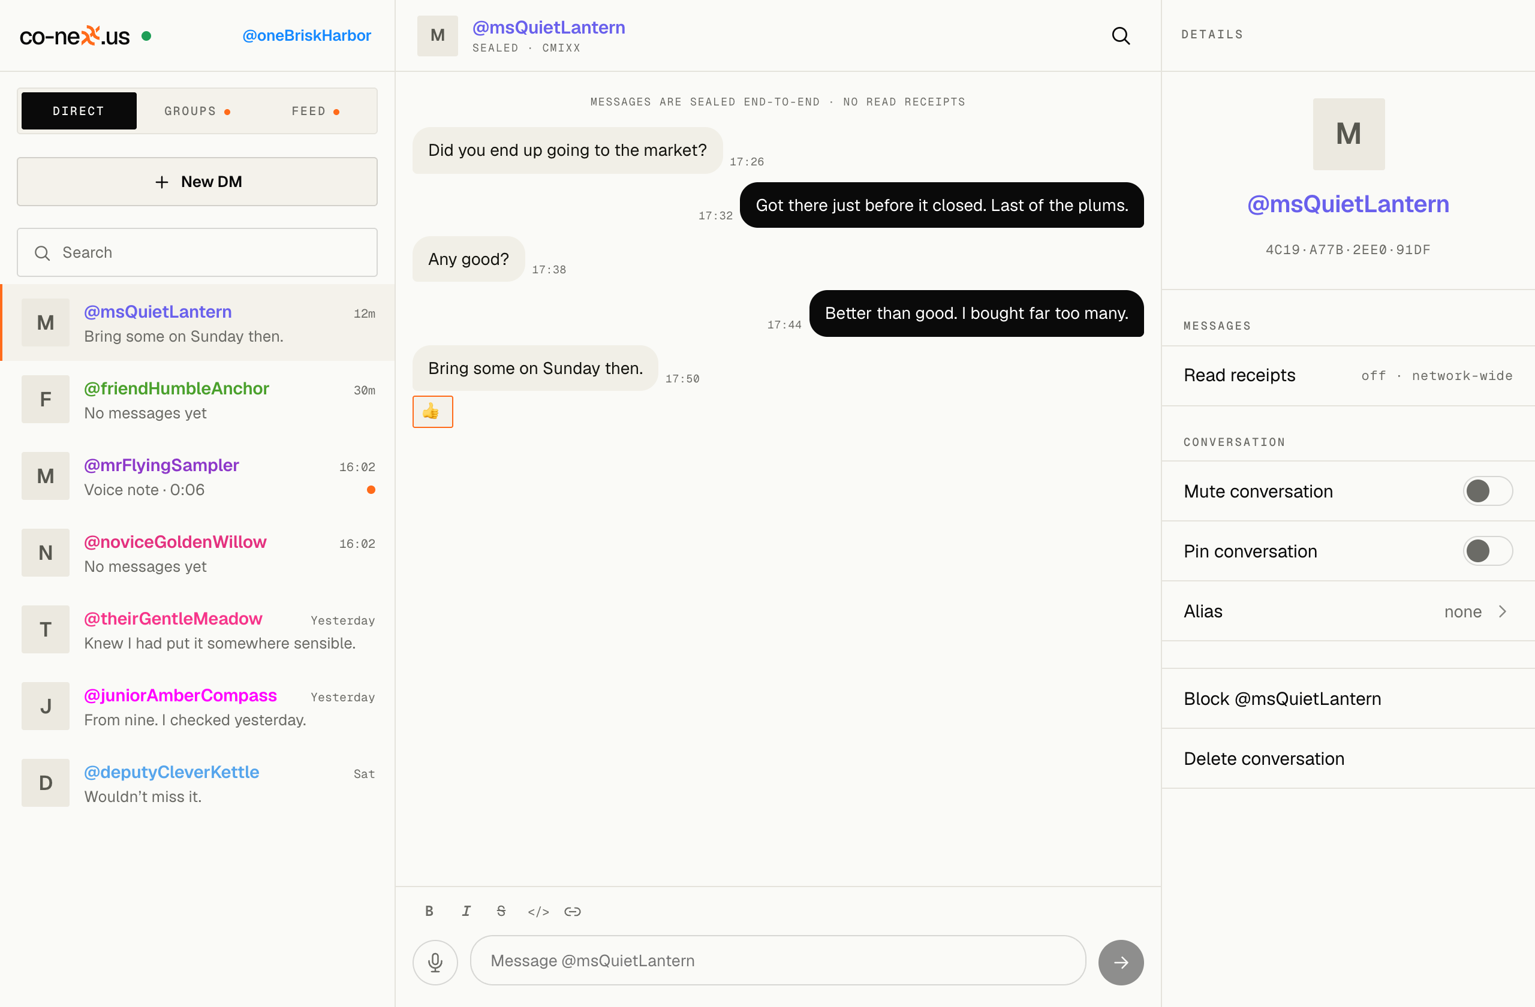Image resolution: width=1535 pixels, height=1007 pixels.
Task: Open the @mrFlyingSampler conversation
Action: click(x=197, y=476)
